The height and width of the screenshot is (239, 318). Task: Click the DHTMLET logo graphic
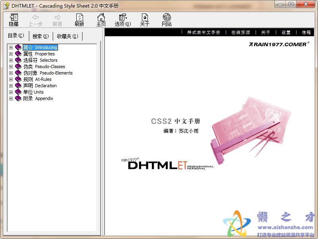(x=167, y=164)
